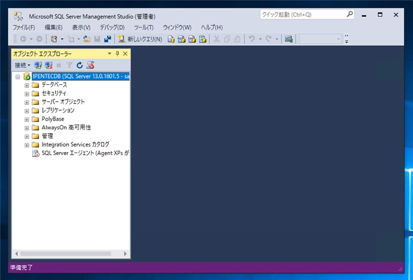Screen dimensions: 413x280
Task: Click the Navigate Forward icon
Action: [39, 39]
